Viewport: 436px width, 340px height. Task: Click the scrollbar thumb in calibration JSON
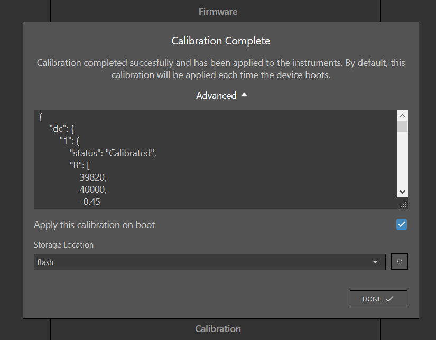pyautogui.click(x=402, y=126)
